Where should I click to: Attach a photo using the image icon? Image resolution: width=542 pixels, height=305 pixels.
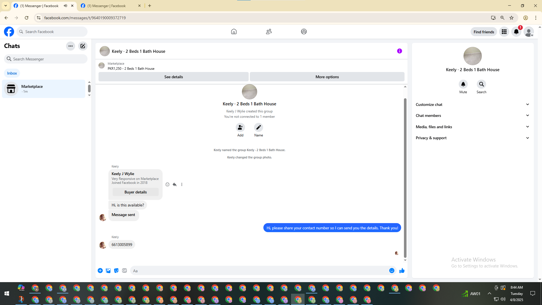[108, 271]
